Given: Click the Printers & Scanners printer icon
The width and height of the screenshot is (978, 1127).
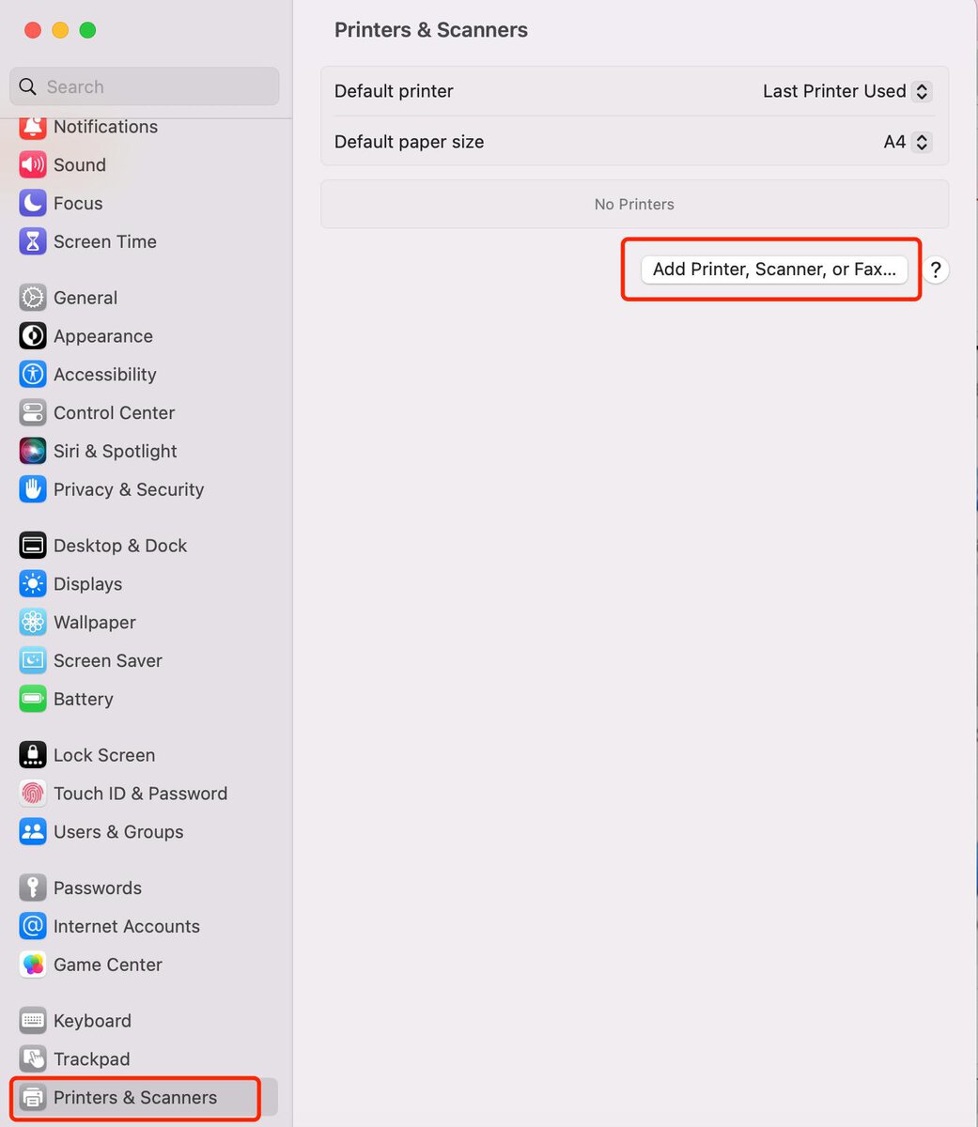Looking at the screenshot, I should 33,1098.
